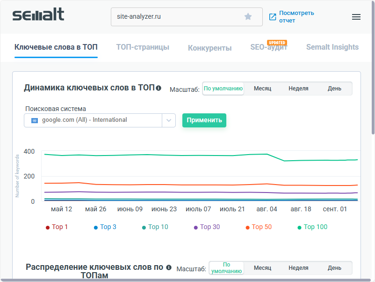Toggle the Top 10 legend item
This screenshot has width=375, height=282.
[155, 226]
